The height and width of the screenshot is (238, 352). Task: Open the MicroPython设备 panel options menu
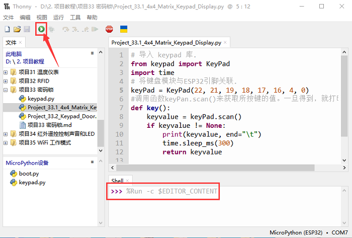tap(93, 162)
